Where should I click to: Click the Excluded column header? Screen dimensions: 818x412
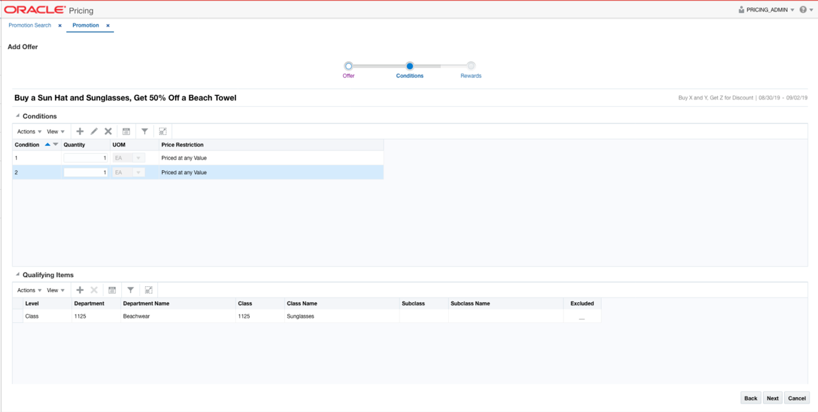(582, 304)
